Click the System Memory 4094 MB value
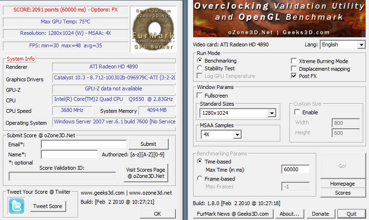 click(157, 110)
